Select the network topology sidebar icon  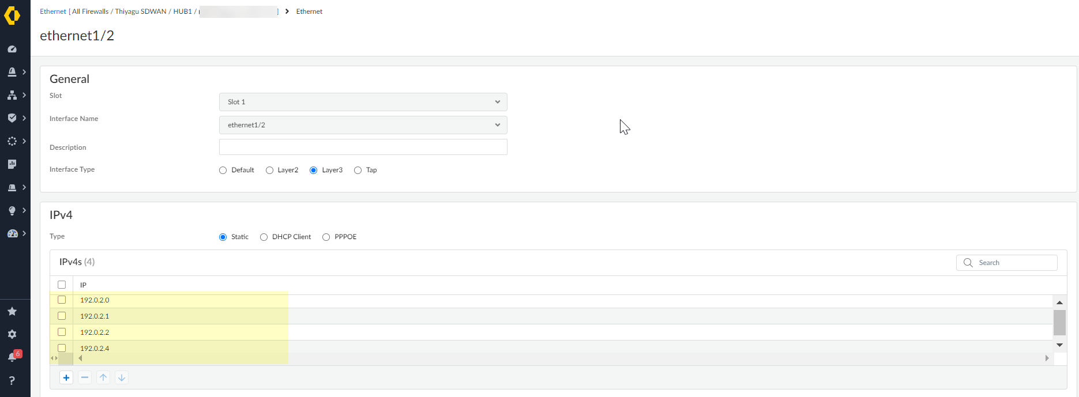[x=12, y=94]
